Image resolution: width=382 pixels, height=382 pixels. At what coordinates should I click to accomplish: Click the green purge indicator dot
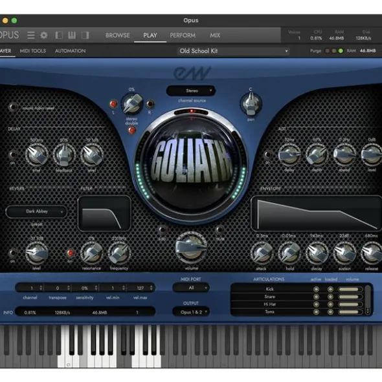click(341, 51)
